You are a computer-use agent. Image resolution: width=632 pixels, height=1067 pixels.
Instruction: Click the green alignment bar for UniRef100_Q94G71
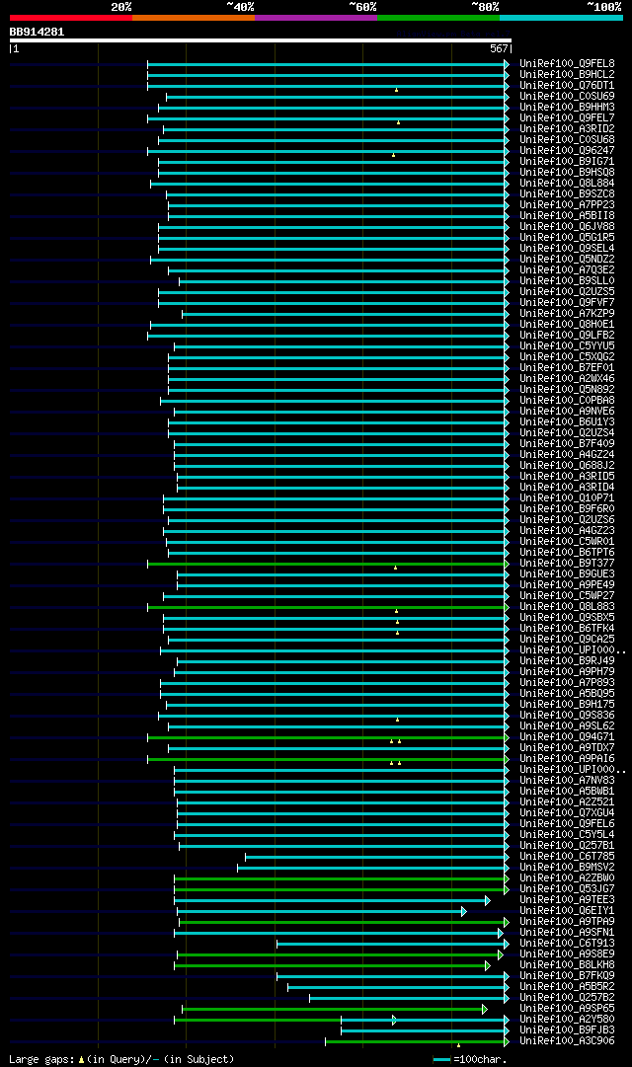click(x=327, y=737)
